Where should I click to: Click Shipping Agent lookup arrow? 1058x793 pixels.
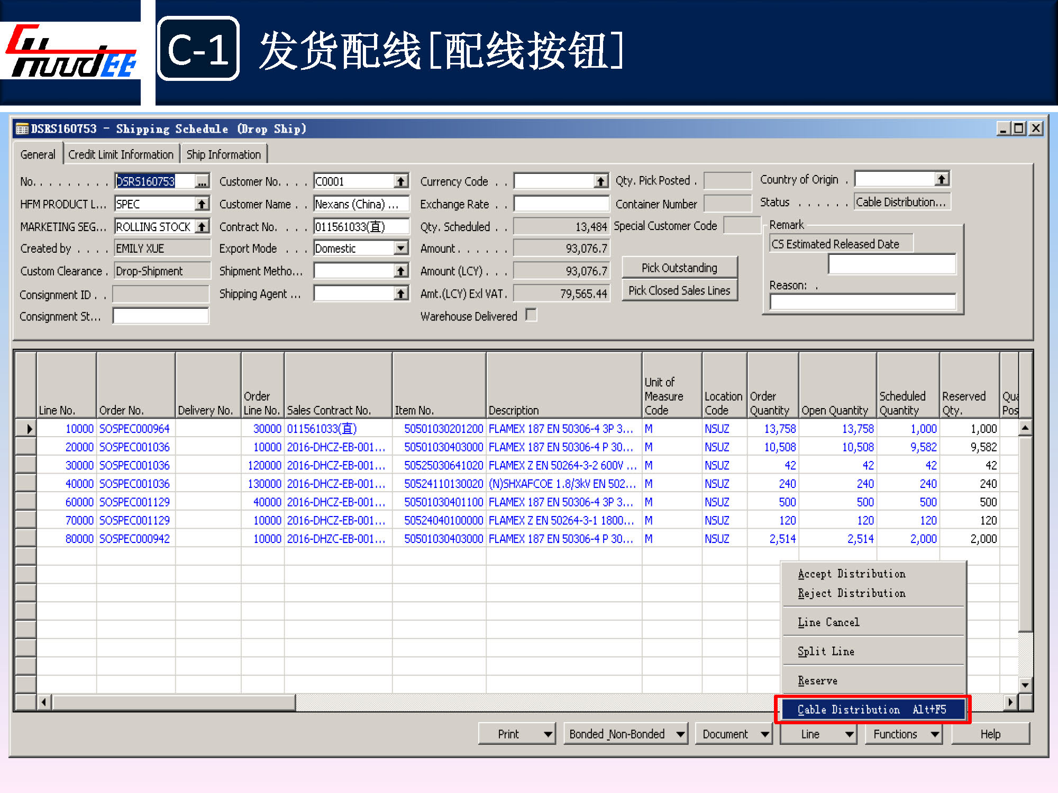click(x=401, y=293)
